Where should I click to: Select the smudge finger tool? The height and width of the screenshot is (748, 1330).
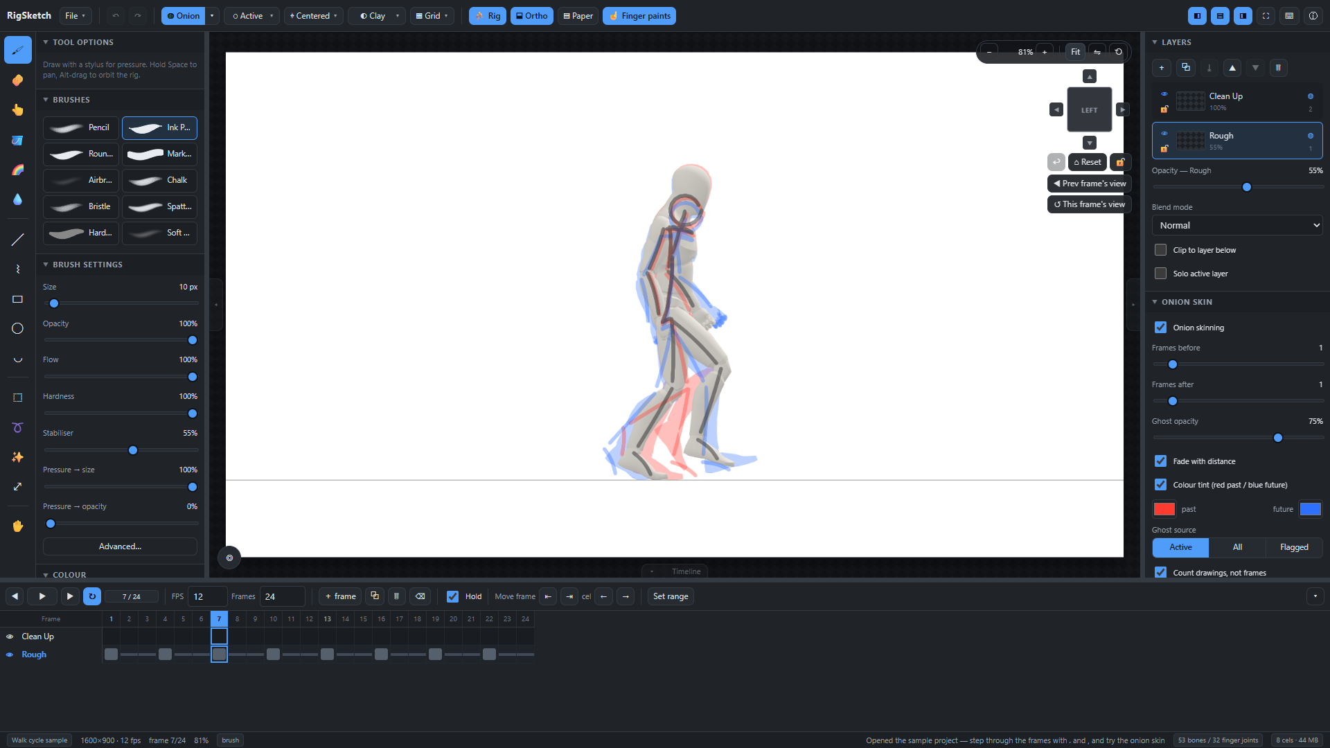click(x=18, y=110)
